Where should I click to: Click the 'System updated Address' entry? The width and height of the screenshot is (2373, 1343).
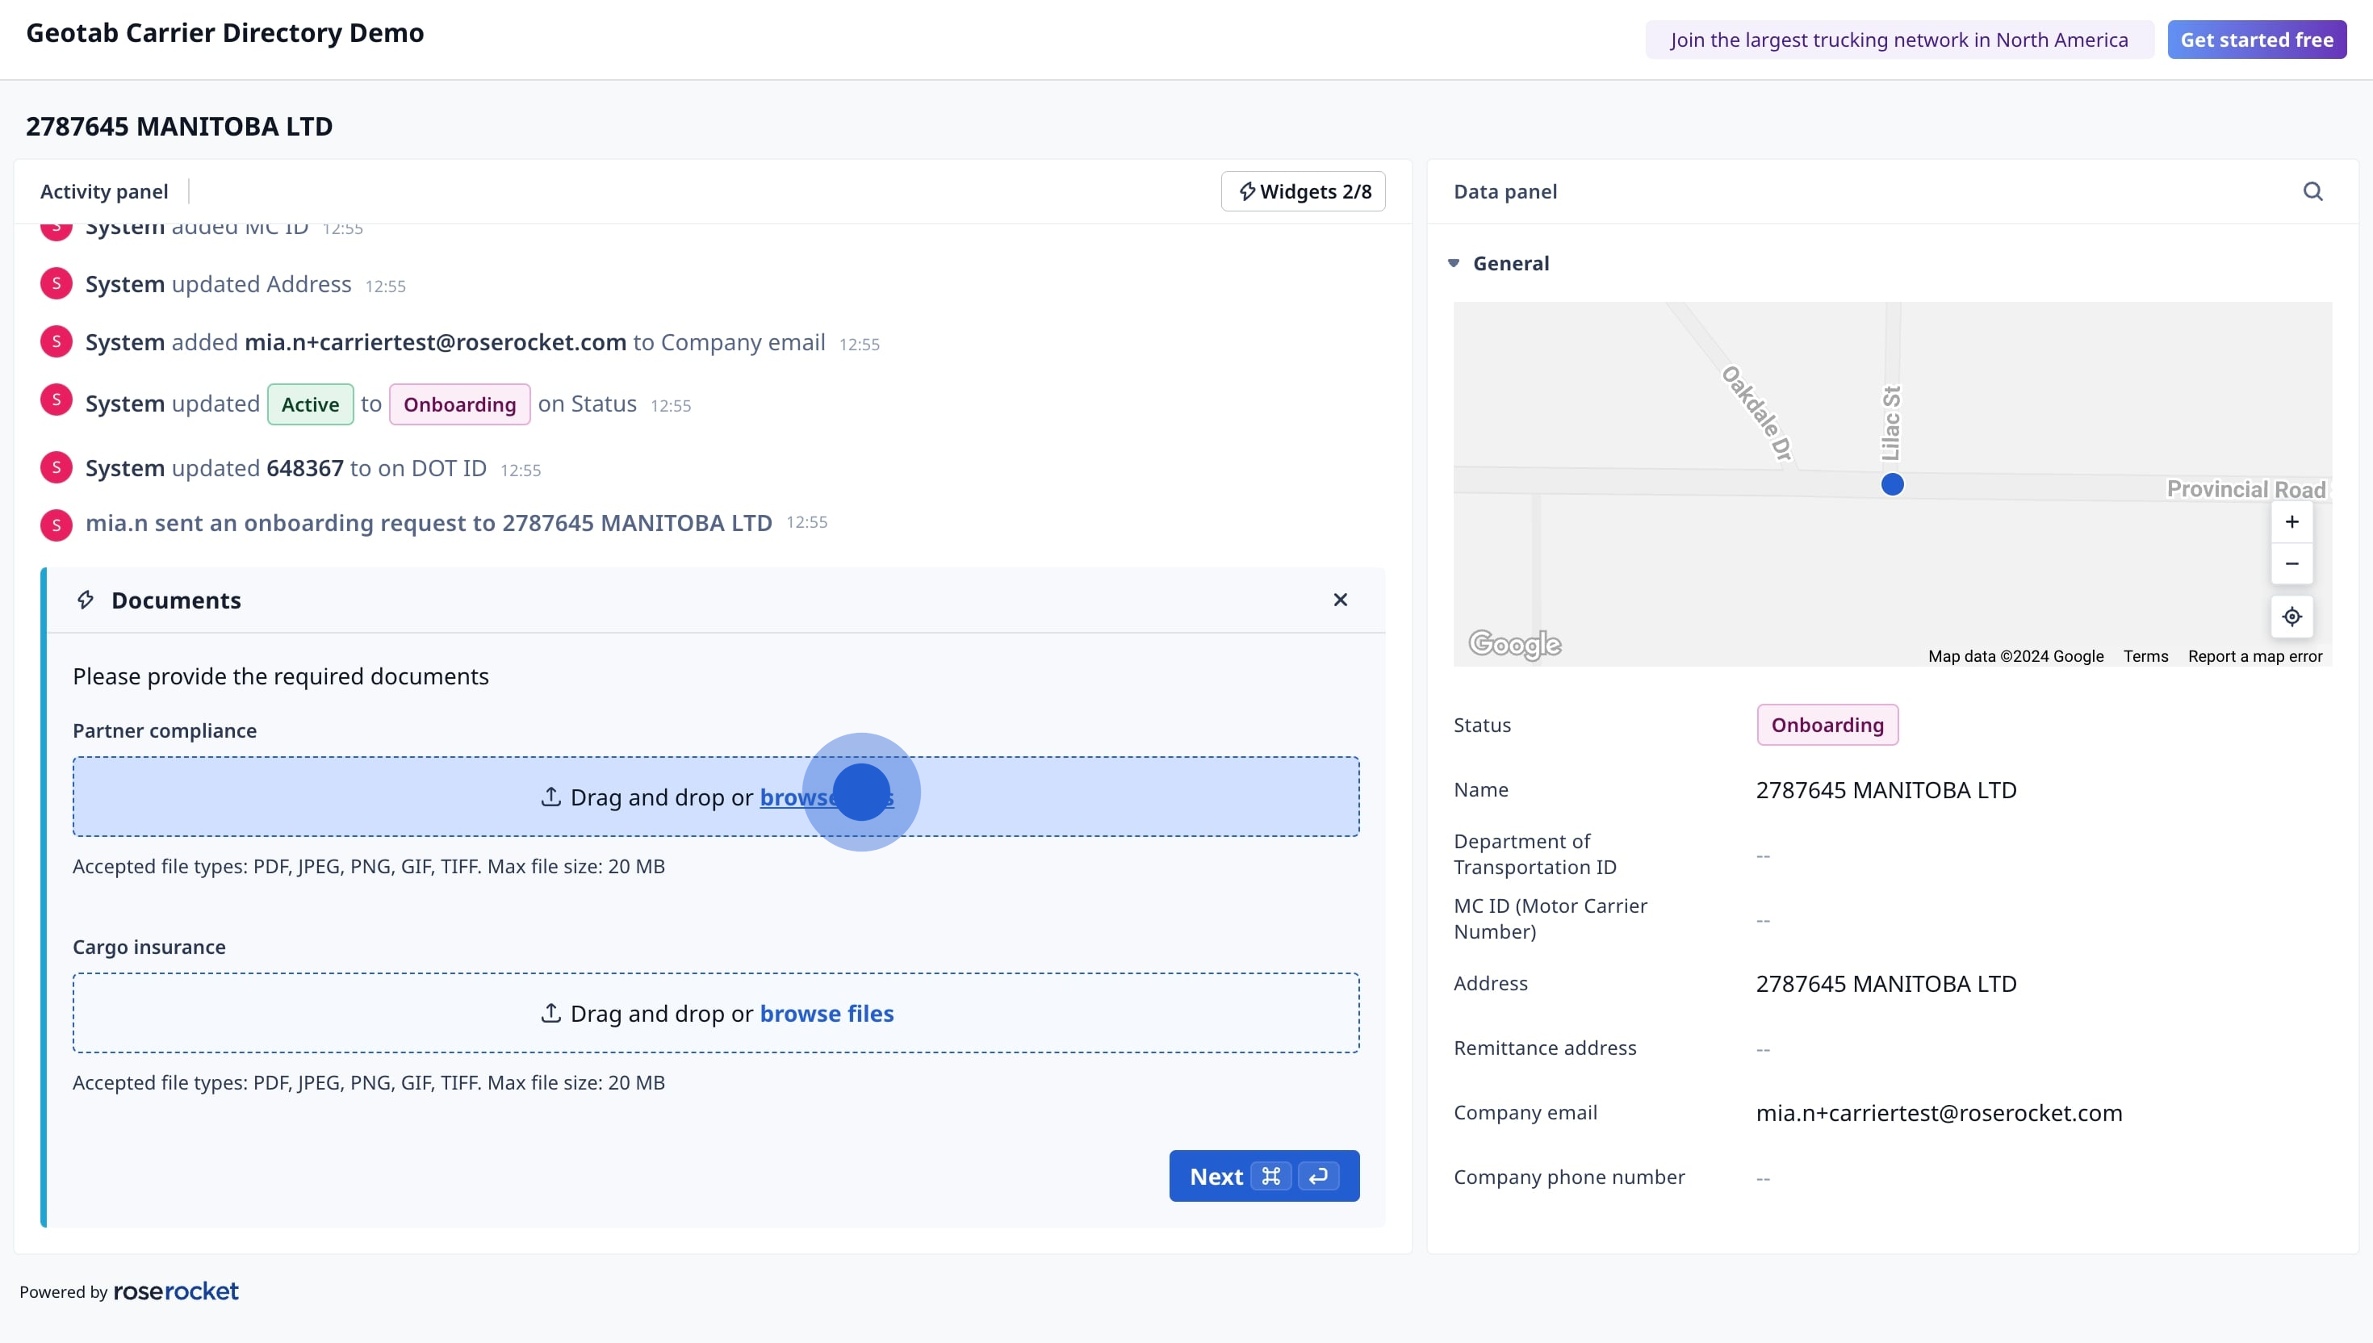pyautogui.click(x=219, y=284)
